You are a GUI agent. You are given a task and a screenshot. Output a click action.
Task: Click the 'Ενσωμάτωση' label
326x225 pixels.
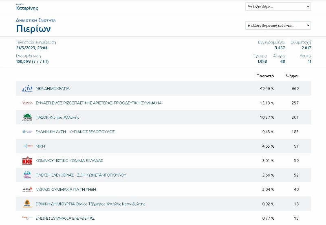coord(29,56)
